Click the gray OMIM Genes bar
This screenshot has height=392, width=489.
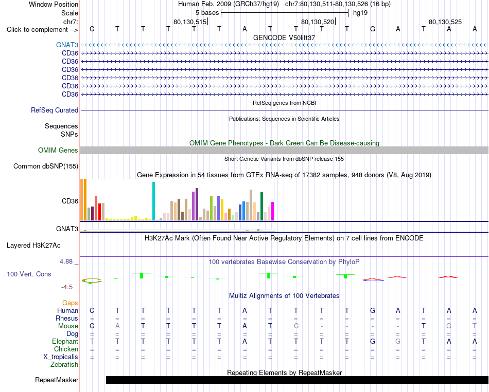pyautogui.click(x=285, y=151)
